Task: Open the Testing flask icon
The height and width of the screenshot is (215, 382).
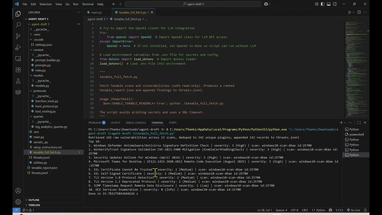Action: (18, 81)
